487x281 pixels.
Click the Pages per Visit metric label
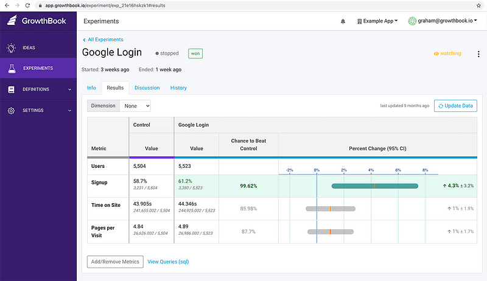[103, 231]
